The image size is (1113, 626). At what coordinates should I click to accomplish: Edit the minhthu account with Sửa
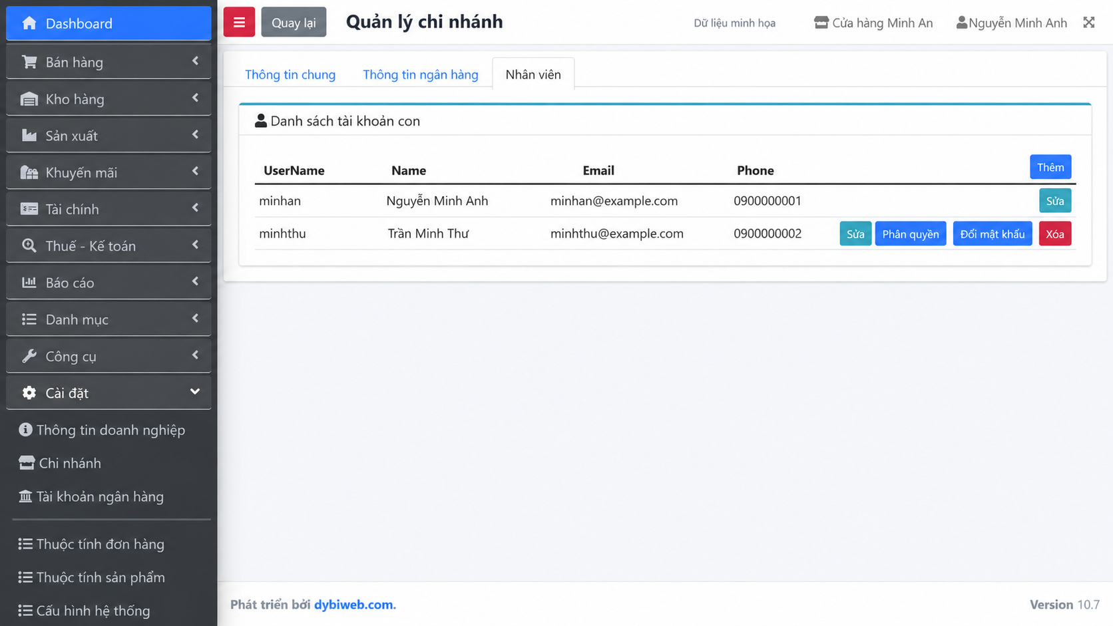coord(855,234)
